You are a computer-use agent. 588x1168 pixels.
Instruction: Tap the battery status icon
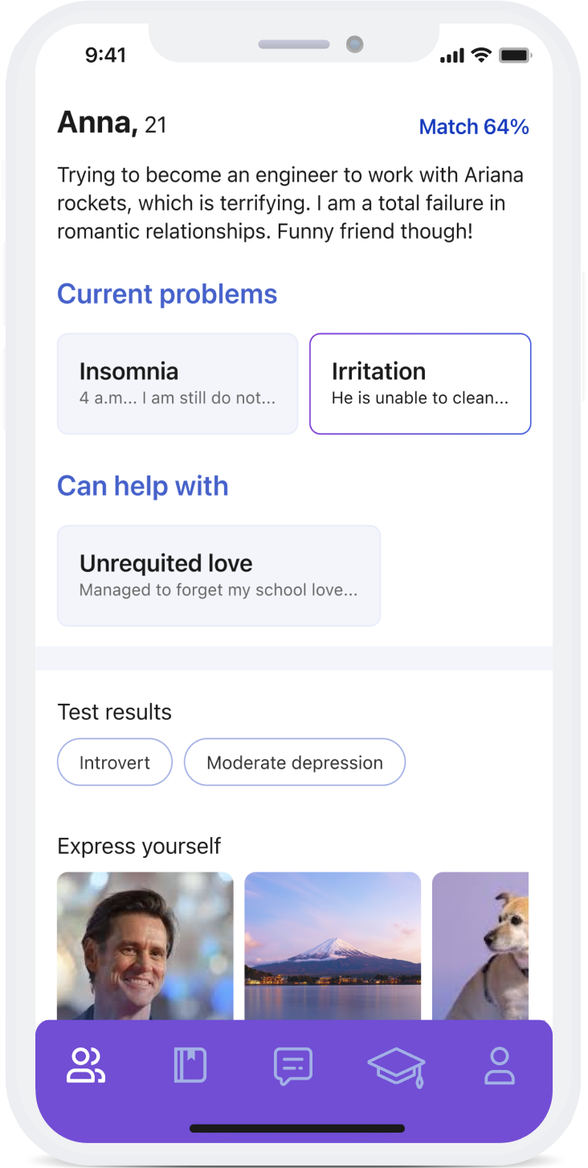click(x=514, y=55)
